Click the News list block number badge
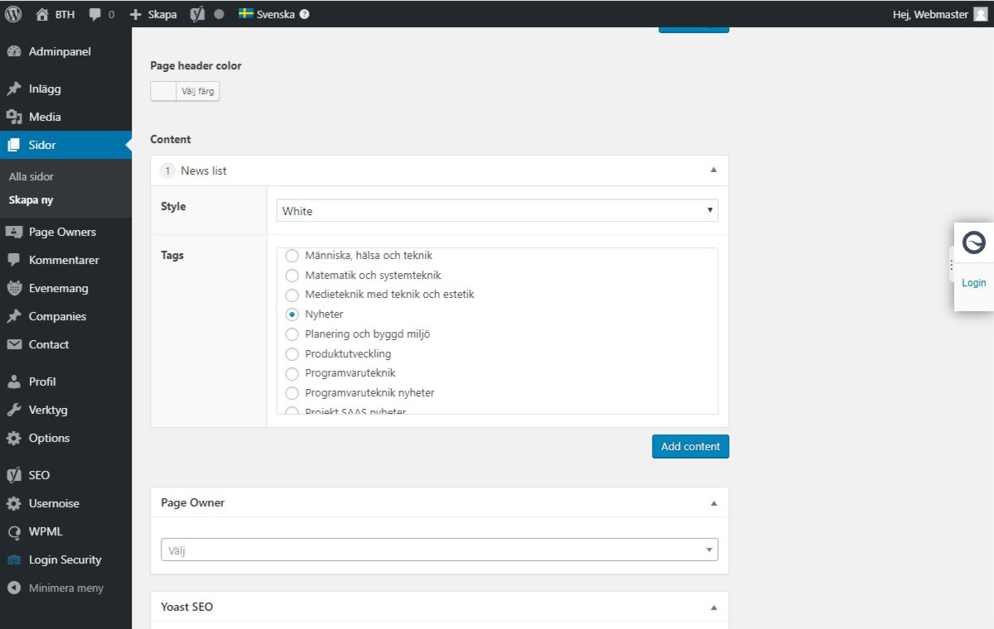The image size is (994, 629). 168,170
